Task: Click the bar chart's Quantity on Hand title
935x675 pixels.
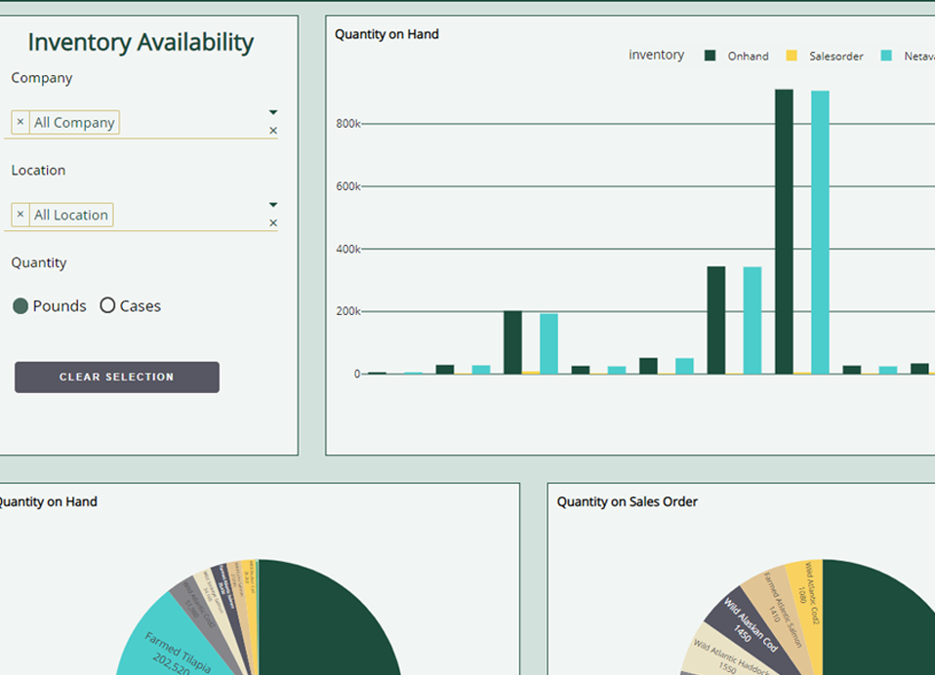Action: pyautogui.click(x=386, y=34)
